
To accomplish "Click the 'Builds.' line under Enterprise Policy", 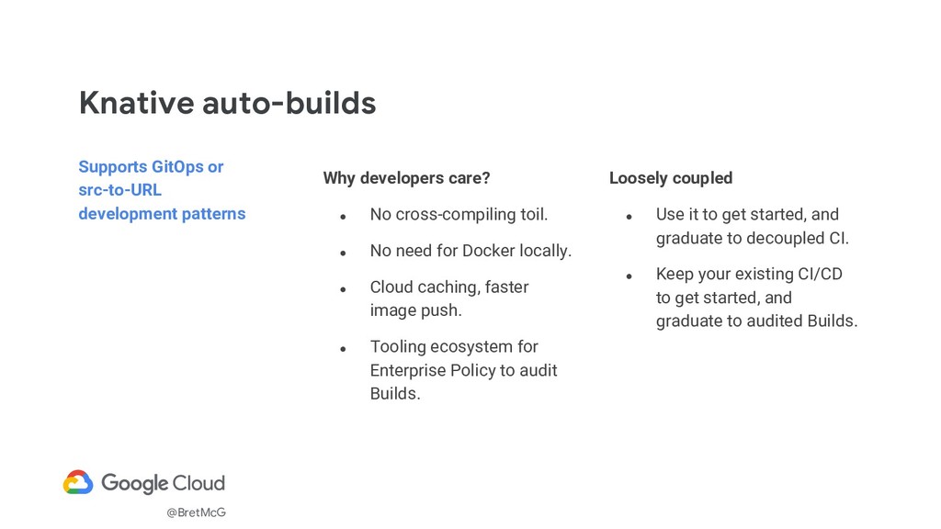I will [395, 394].
